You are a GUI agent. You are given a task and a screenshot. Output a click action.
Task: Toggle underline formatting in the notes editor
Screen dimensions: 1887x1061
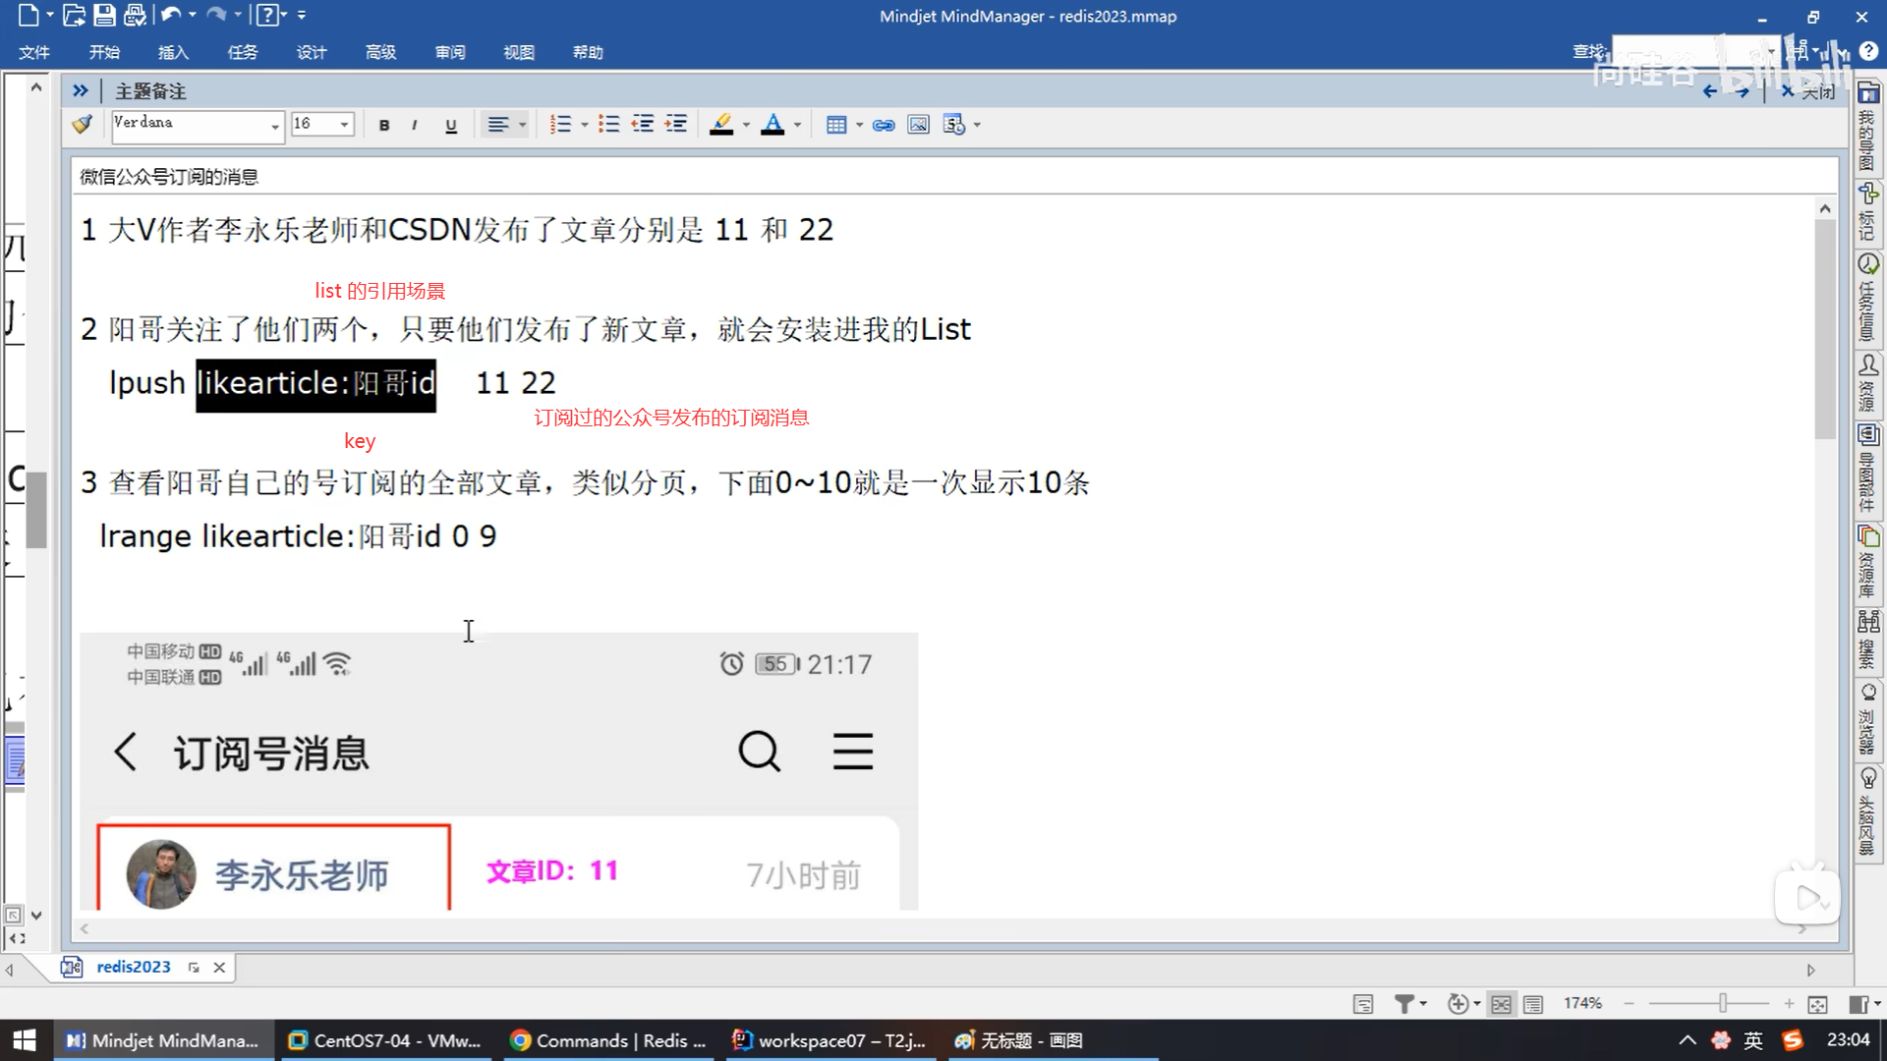click(450, 125)
